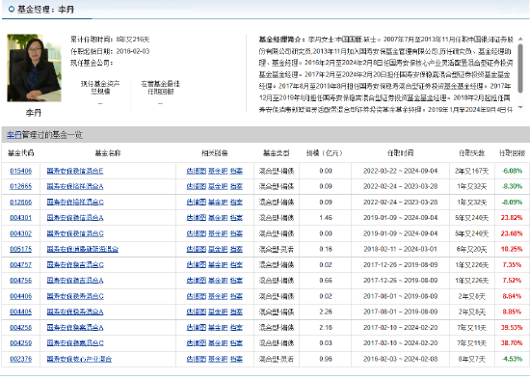This screenshot has width=530, height=380.
Task: Click the 任职时间 column header
Action: 401,153
